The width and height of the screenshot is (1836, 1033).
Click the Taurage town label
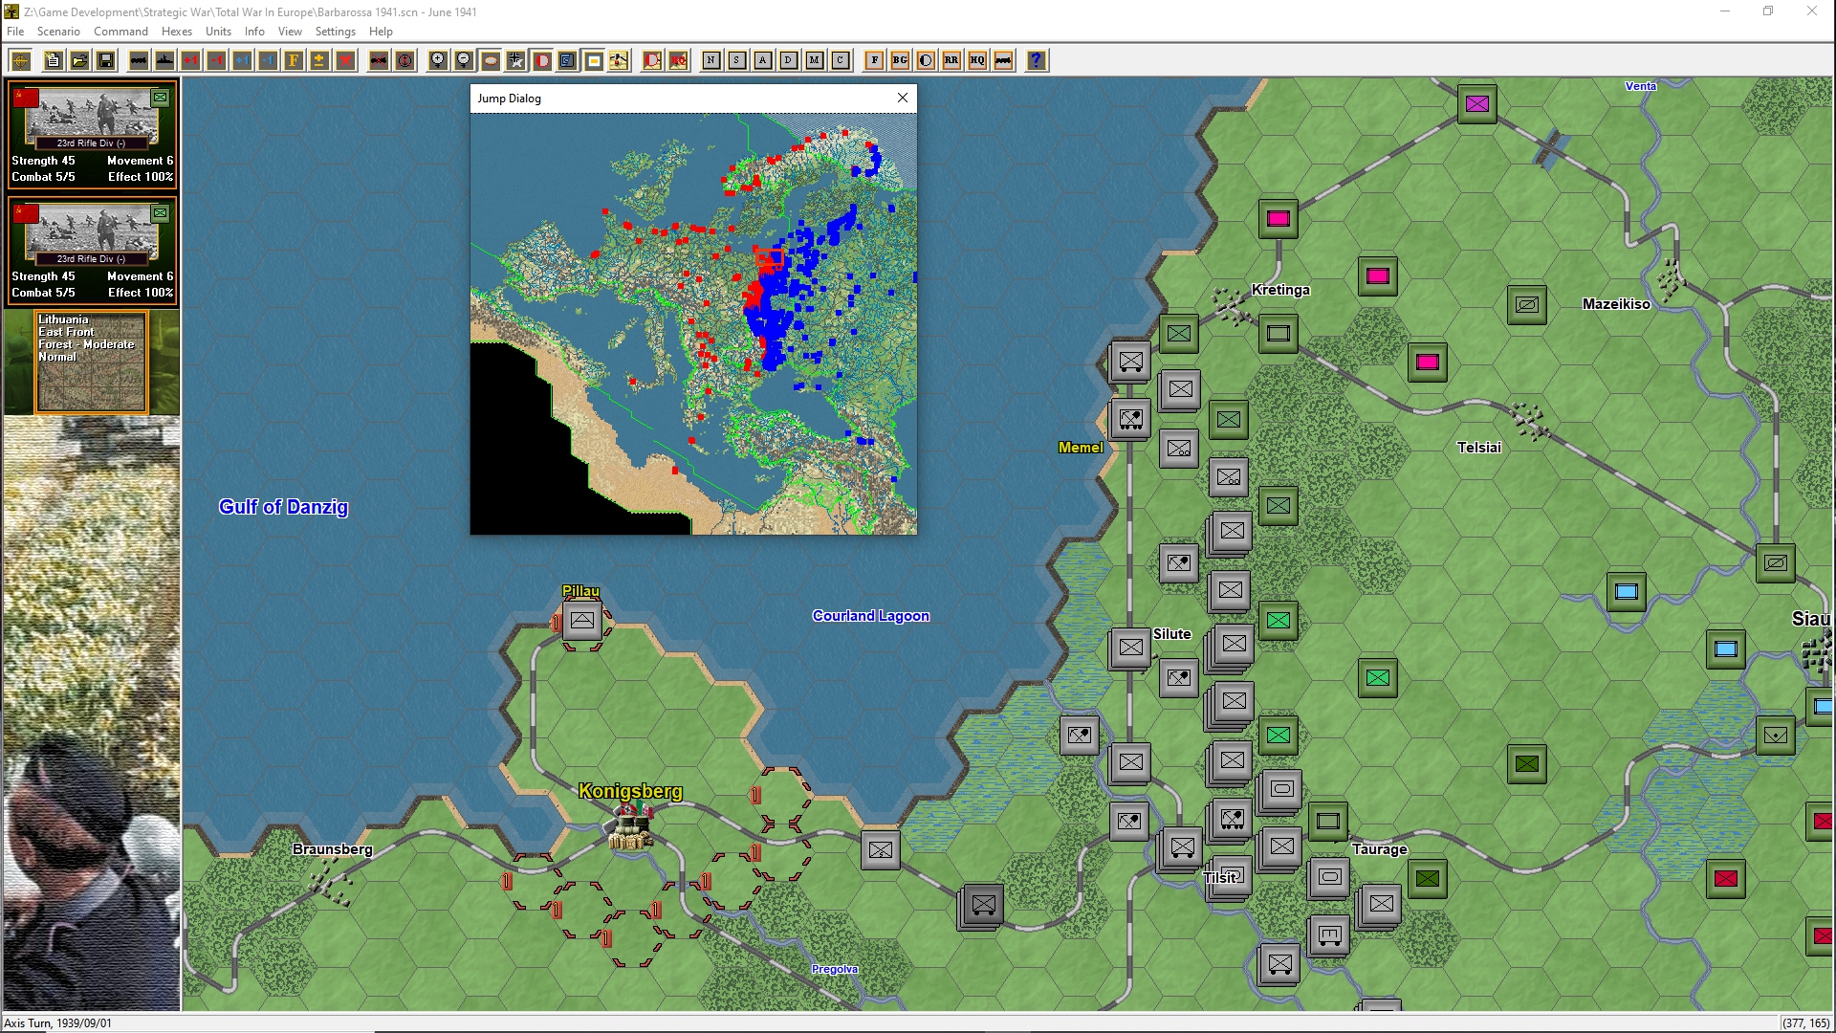1379,849
